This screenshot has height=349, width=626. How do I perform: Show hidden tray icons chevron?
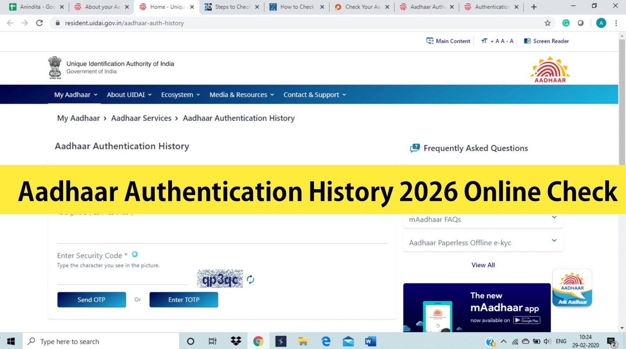tap(504, 342)
